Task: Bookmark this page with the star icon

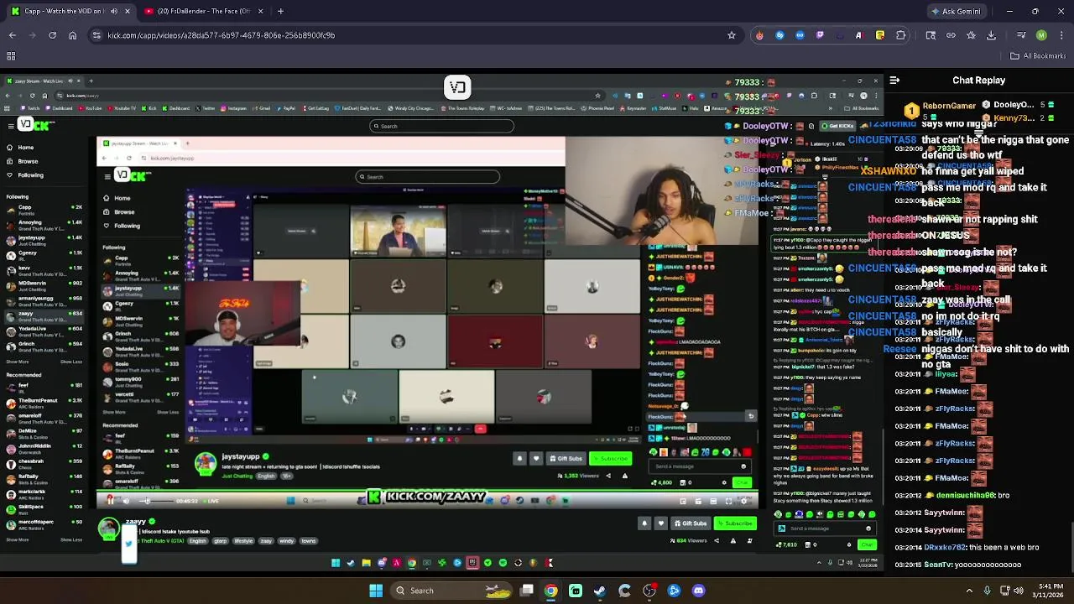Action: [x=732, y=35]
